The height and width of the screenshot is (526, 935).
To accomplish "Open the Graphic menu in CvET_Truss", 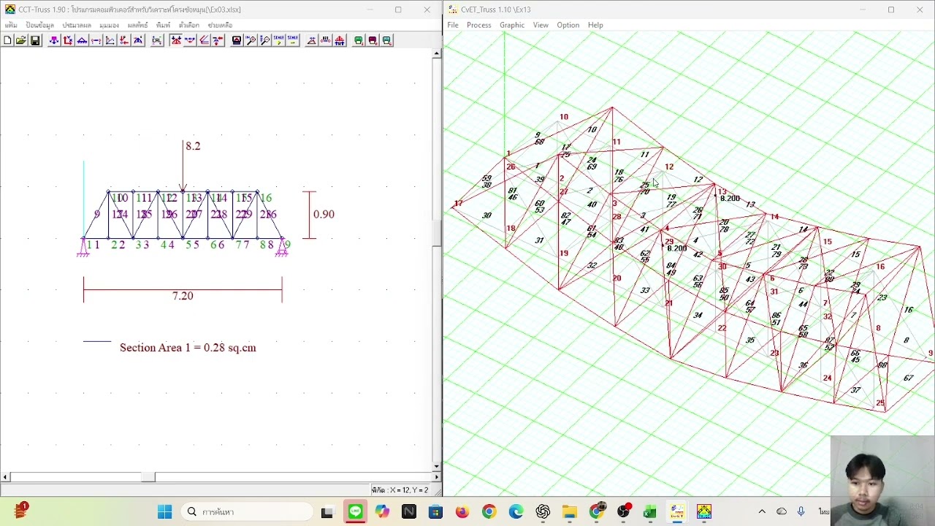I will [511, 25].
